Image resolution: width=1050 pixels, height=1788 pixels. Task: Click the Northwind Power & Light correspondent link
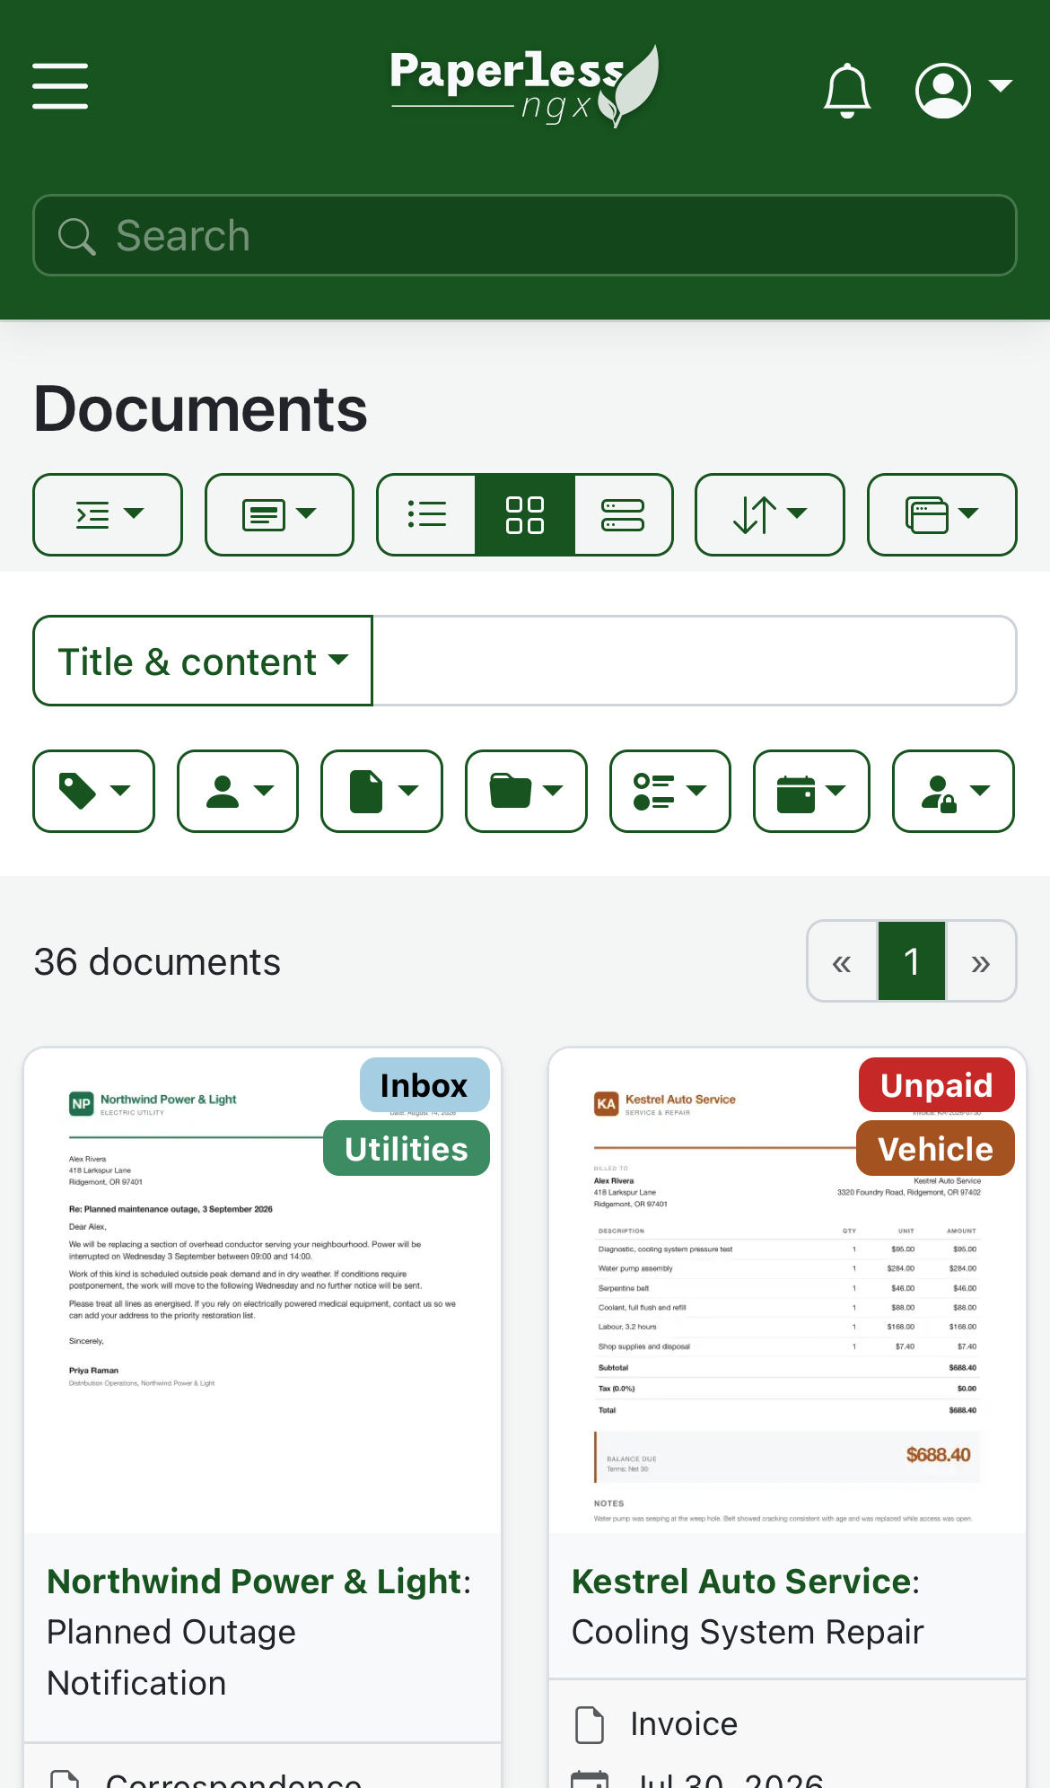pyautogui.click(x=254, y=1582)
